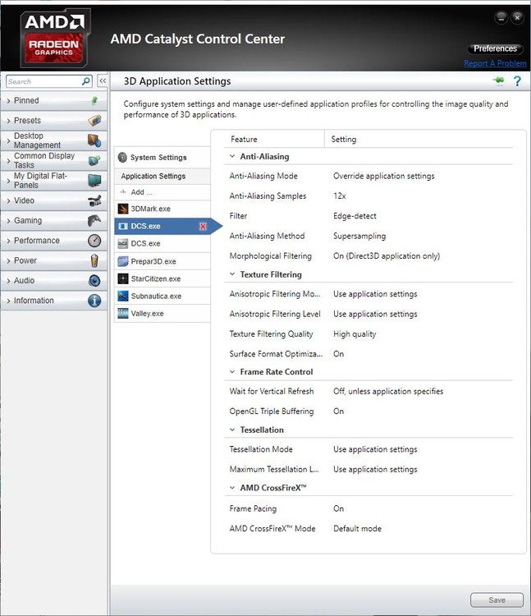Click the Desktop Management icon
The width and height of the screenshot is (531, 616).
click(x=94, y=140)
